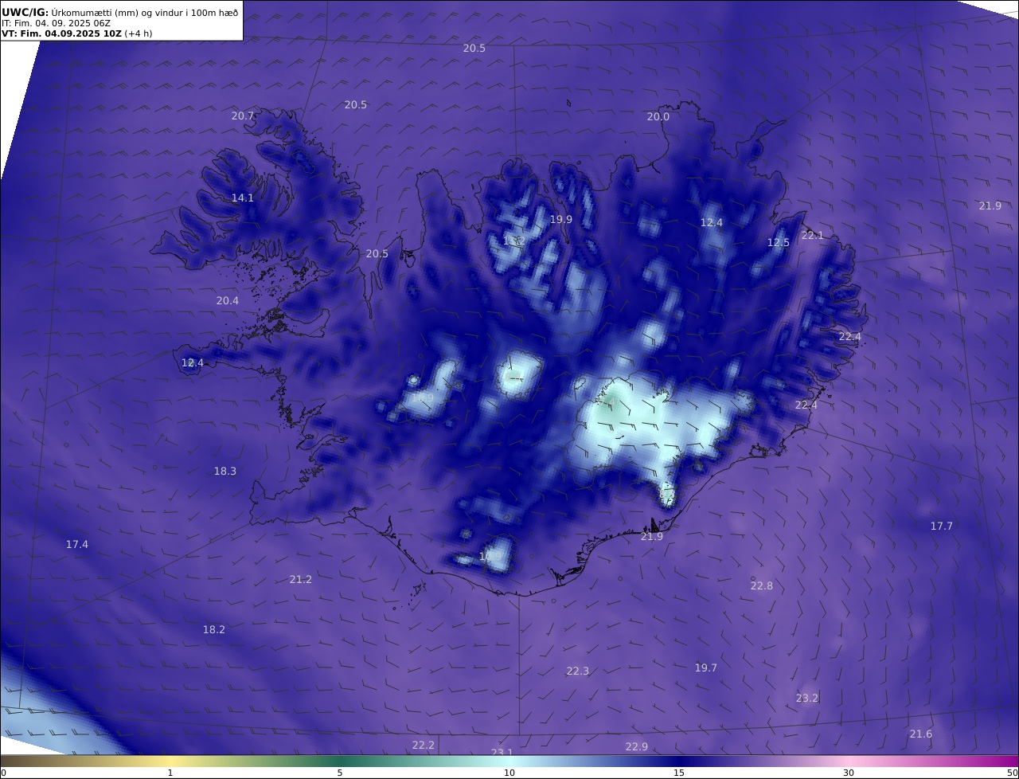The image size is (1019, 779).
Task: Click the colorbar tick label 5
Action: point(340,773)
